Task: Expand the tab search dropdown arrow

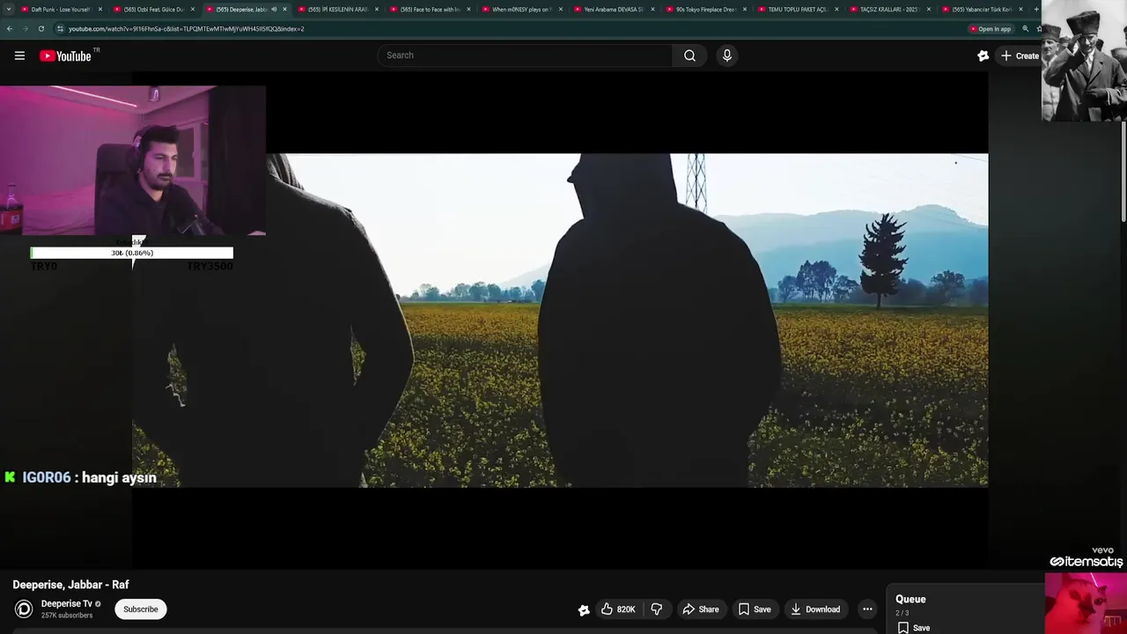Action: (x=9, y=9)
